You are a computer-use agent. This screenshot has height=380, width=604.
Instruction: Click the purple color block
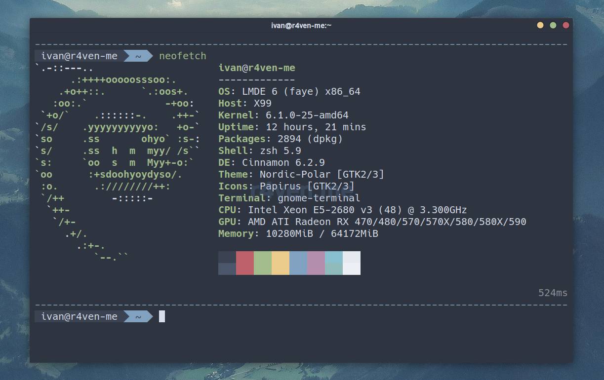(316, 263)
